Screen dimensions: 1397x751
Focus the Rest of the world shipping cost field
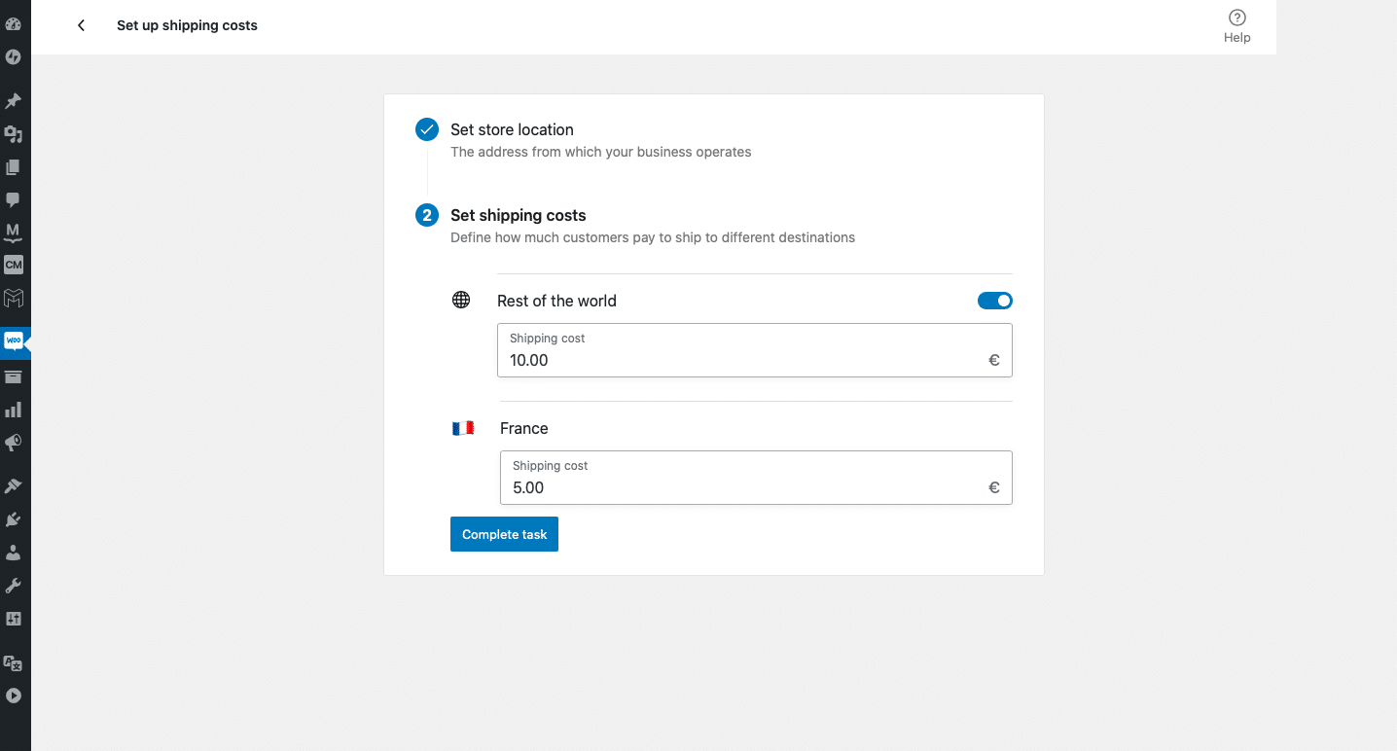755,350
